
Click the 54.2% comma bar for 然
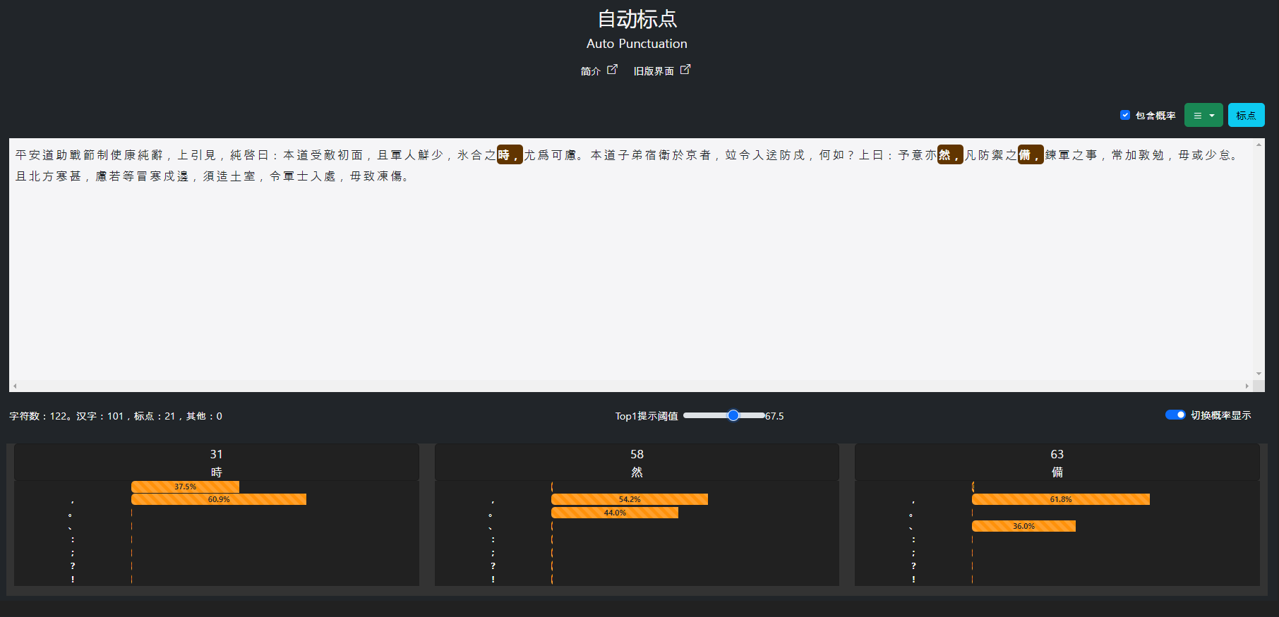click(629, 499)
